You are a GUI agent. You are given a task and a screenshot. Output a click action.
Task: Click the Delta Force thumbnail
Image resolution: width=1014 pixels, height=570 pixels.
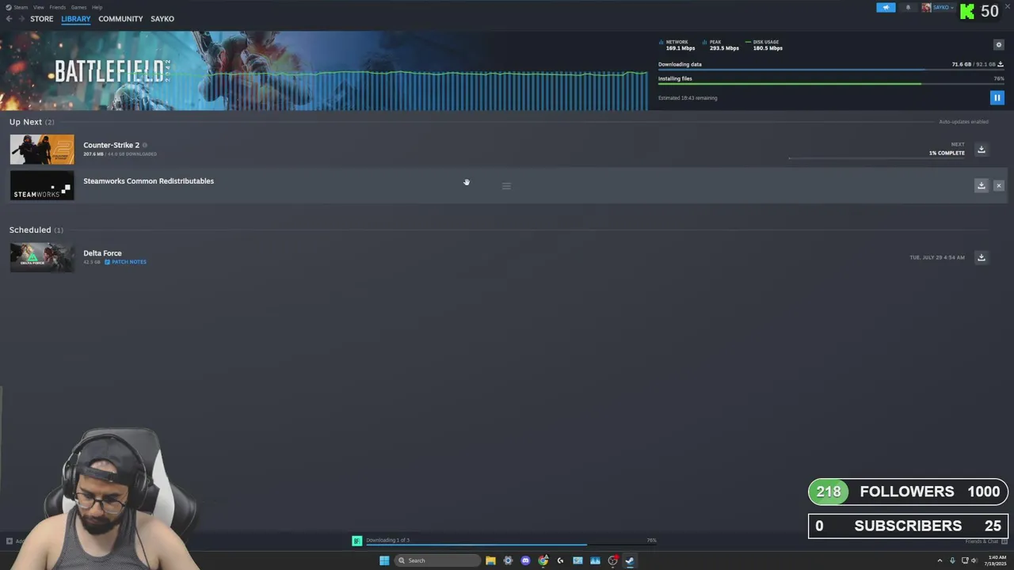click(42, 257)
